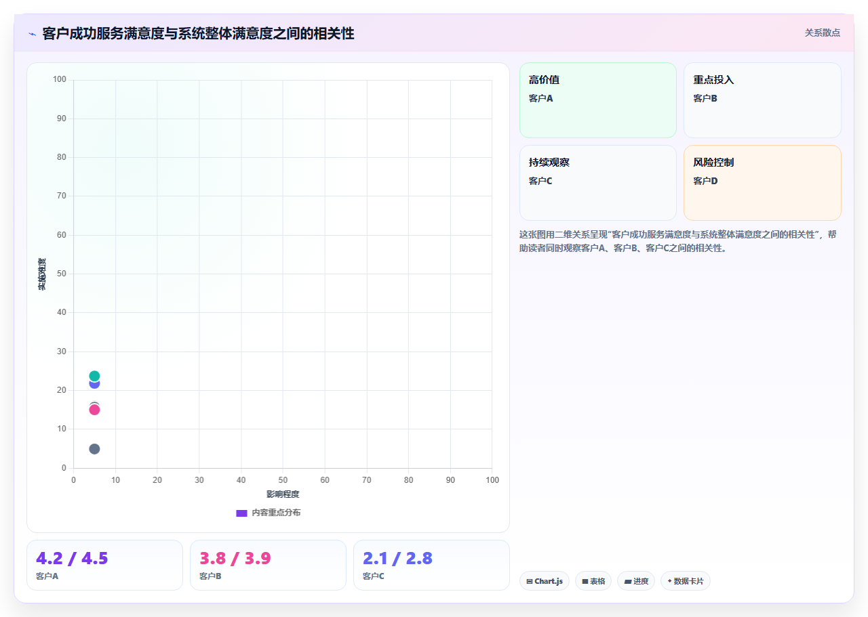
Task: Open the 风险控制 客户D quadrant card
Action: [762, 183]
